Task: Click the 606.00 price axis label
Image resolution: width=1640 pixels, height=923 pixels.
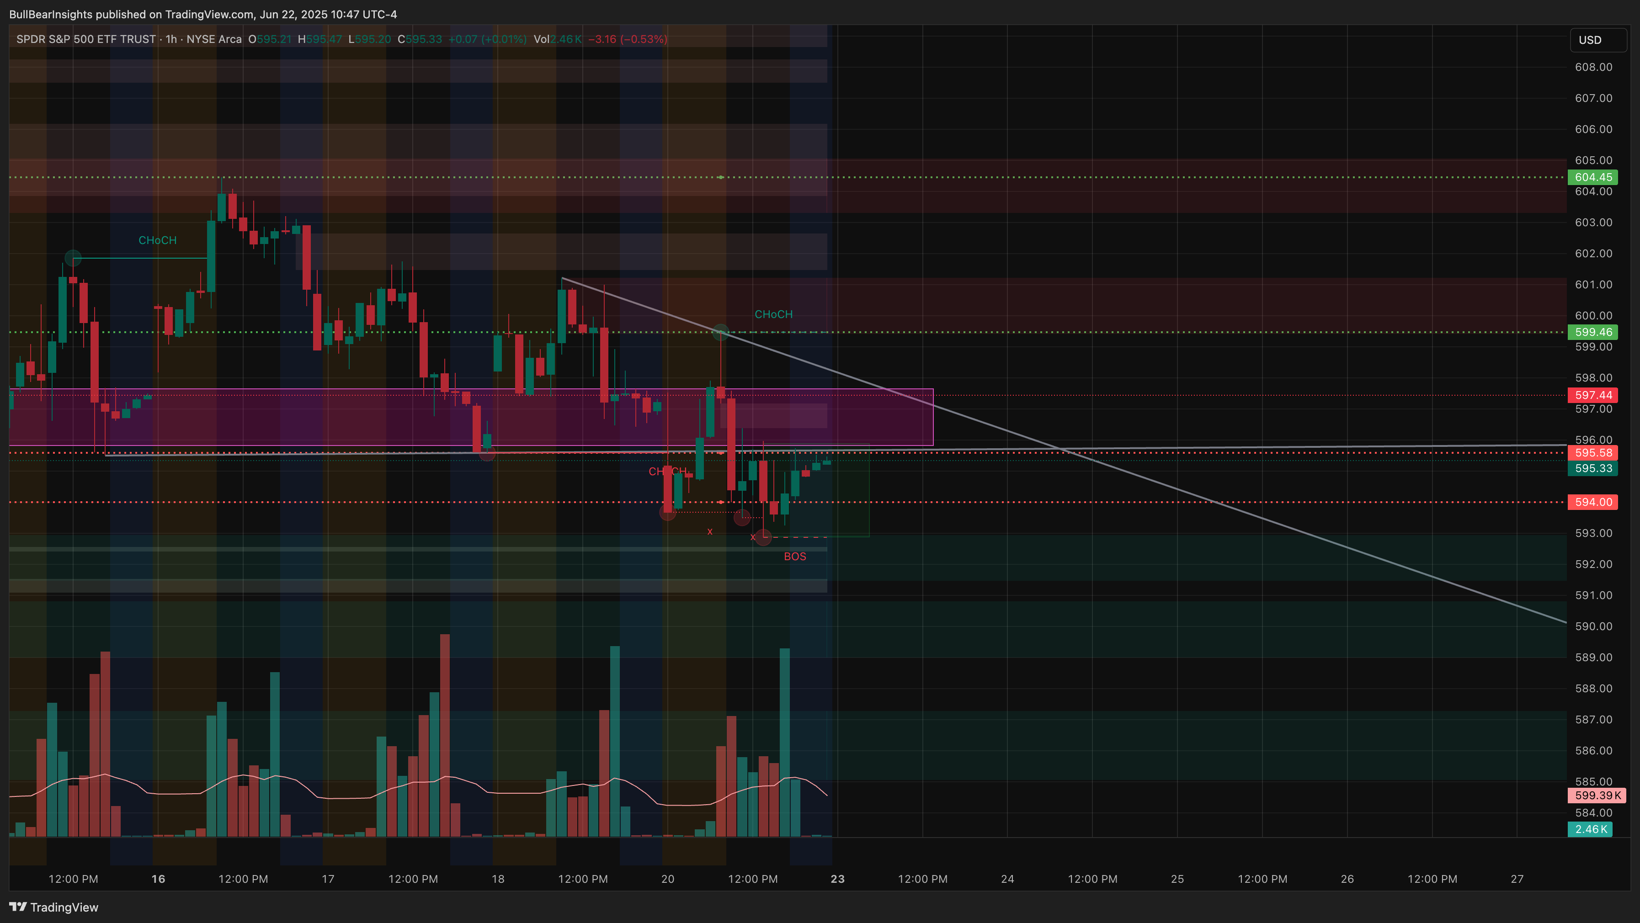Action: (1593, 129)
